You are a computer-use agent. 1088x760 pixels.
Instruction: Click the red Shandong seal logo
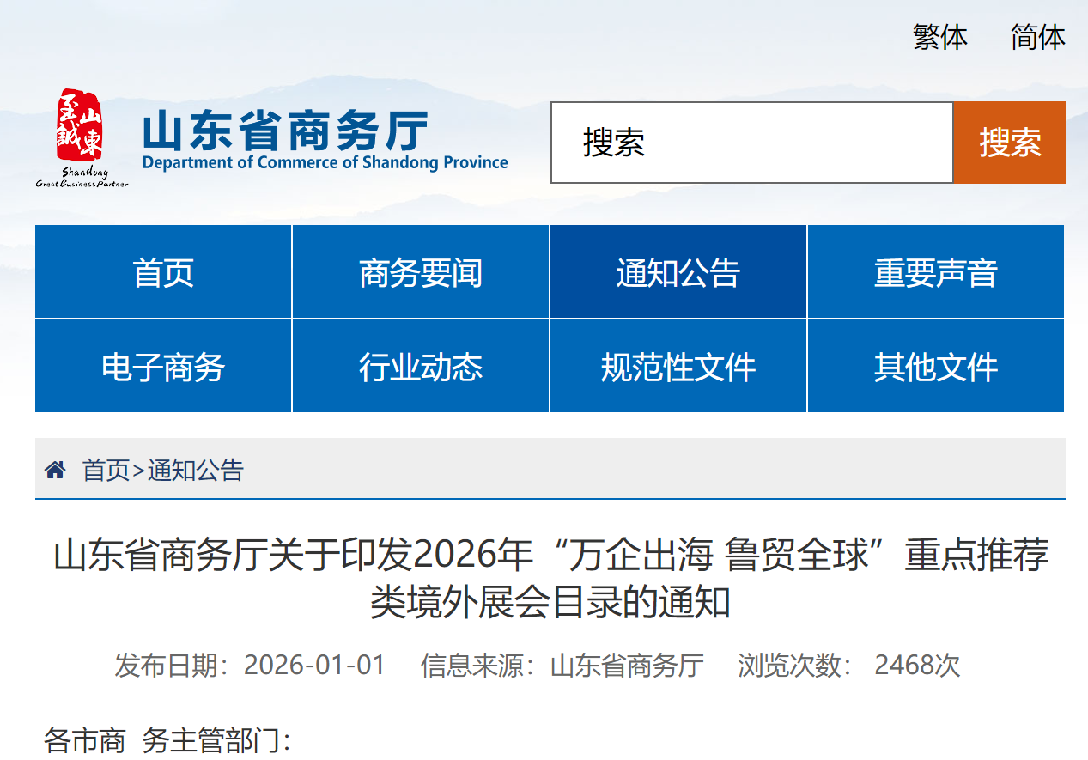click(x=80, y=126)
